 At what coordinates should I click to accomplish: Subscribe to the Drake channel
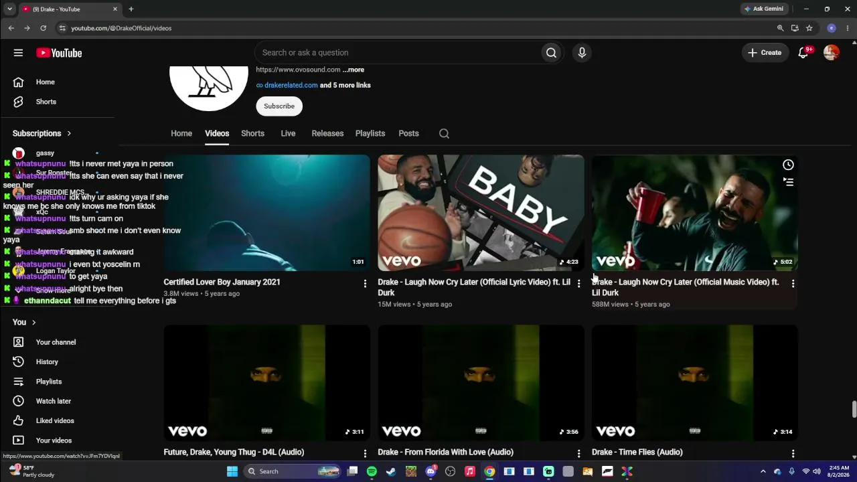279,106
